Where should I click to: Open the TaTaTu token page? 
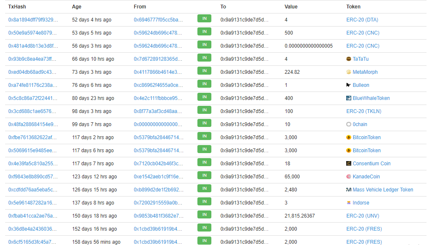click(361, 59)
